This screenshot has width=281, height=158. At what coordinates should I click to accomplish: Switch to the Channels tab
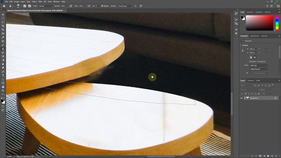251,81
